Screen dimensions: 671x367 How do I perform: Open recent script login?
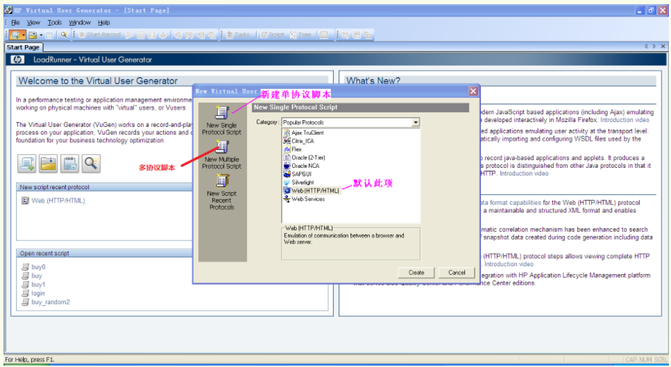(37, 293)
